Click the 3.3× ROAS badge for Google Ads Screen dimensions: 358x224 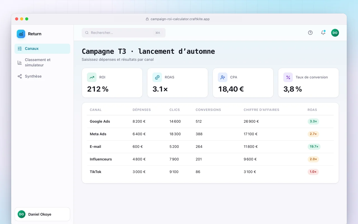313,122
